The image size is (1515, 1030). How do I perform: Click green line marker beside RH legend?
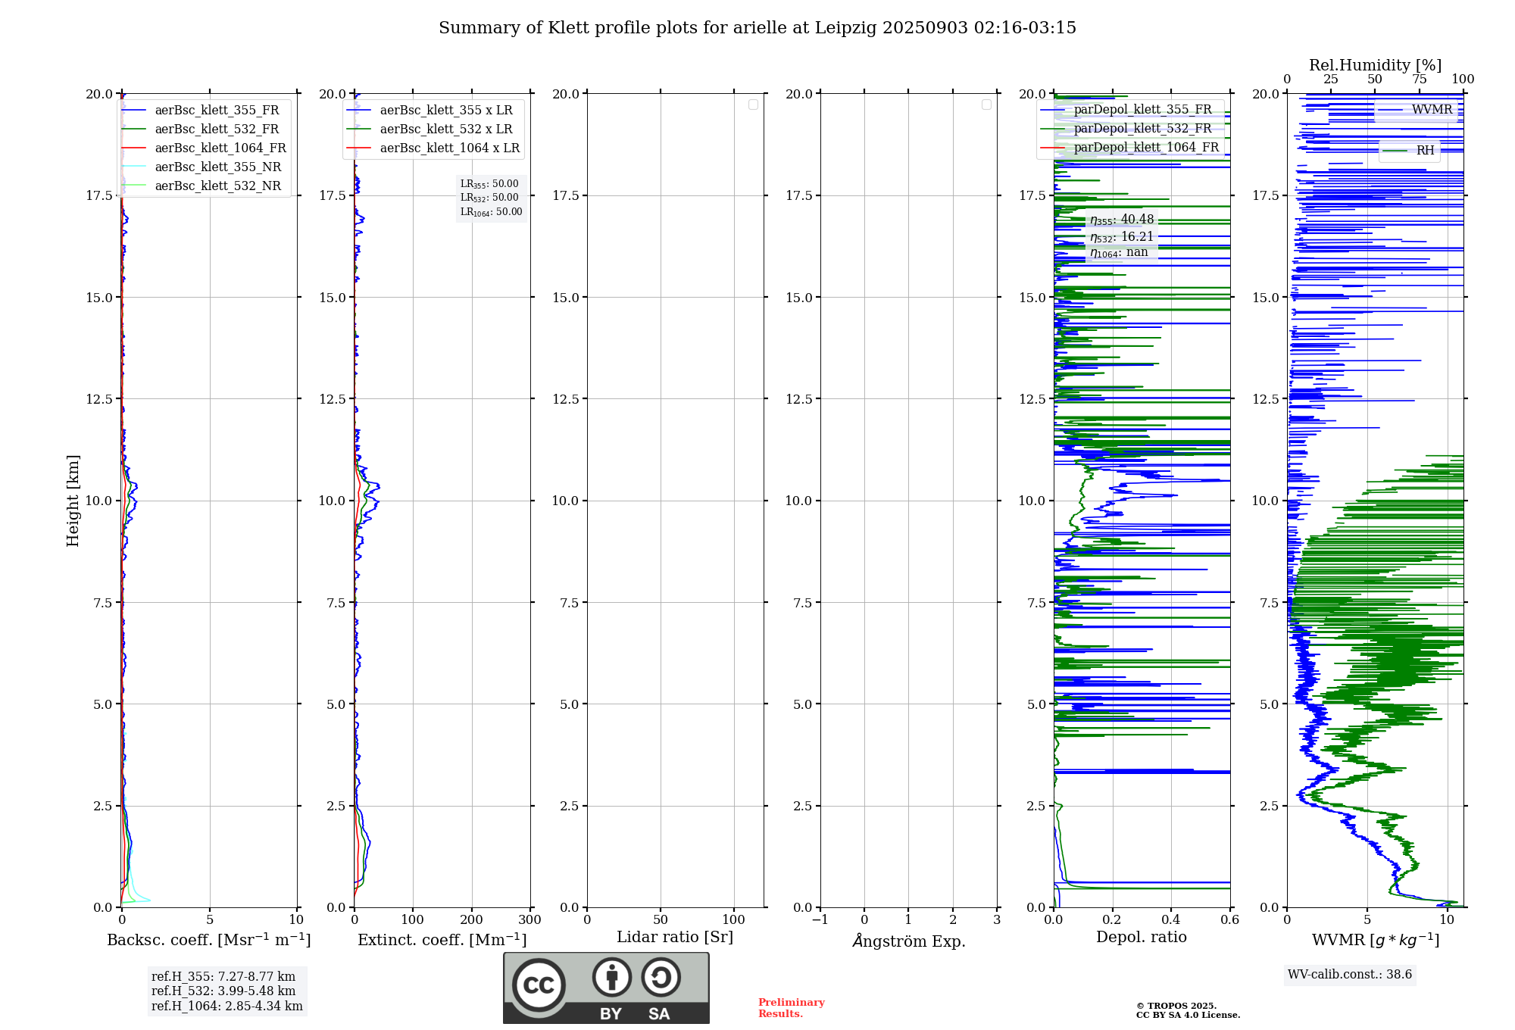[1395, 151]
